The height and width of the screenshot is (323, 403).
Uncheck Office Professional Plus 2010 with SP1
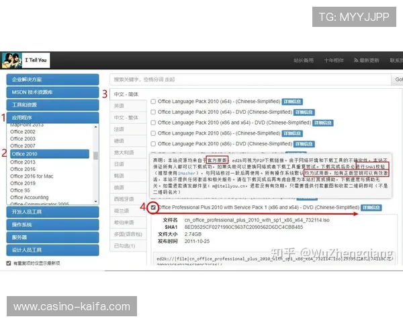click(154, 207)
